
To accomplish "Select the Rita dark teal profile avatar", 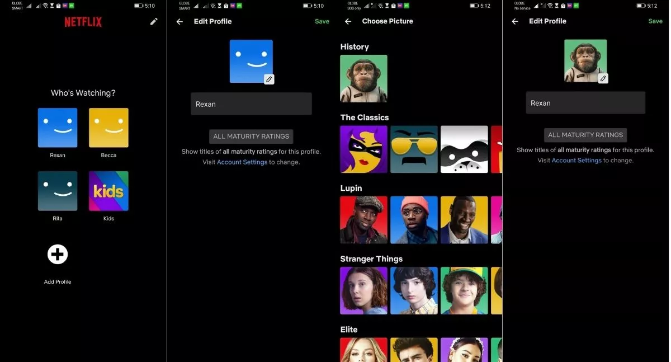I will [58, 191].
